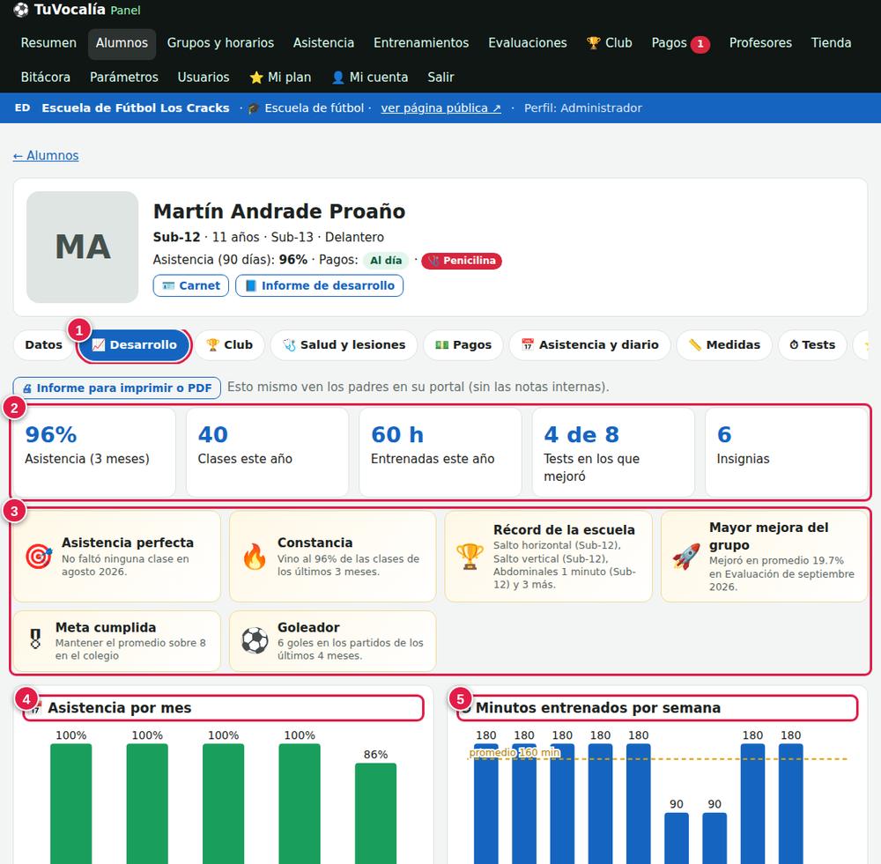881x864 pixels.
Task: Click the money icon on the student Pagos tab
Action: (442, 345)
